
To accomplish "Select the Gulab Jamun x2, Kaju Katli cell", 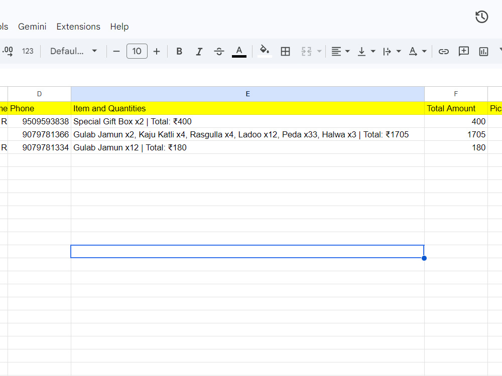I will tap(247, 134).
